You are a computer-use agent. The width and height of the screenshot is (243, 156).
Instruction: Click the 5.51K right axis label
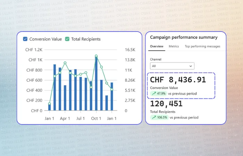pyautogui.click(x=130, y=90)
